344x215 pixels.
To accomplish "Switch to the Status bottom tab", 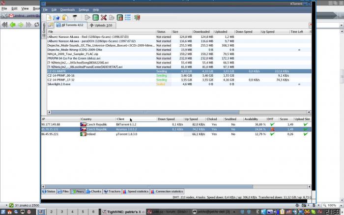I will coord(49,191).
